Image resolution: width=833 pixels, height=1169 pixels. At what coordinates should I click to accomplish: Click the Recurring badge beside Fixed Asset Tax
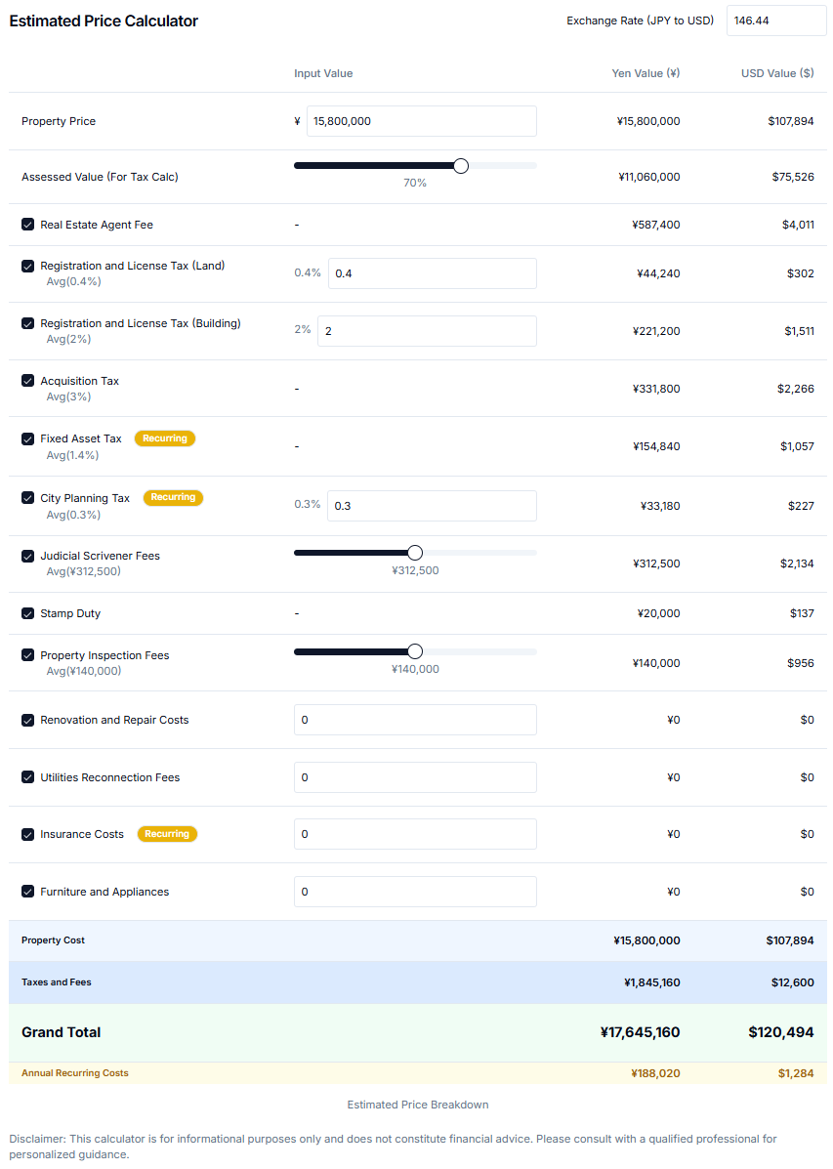(165, 438)
